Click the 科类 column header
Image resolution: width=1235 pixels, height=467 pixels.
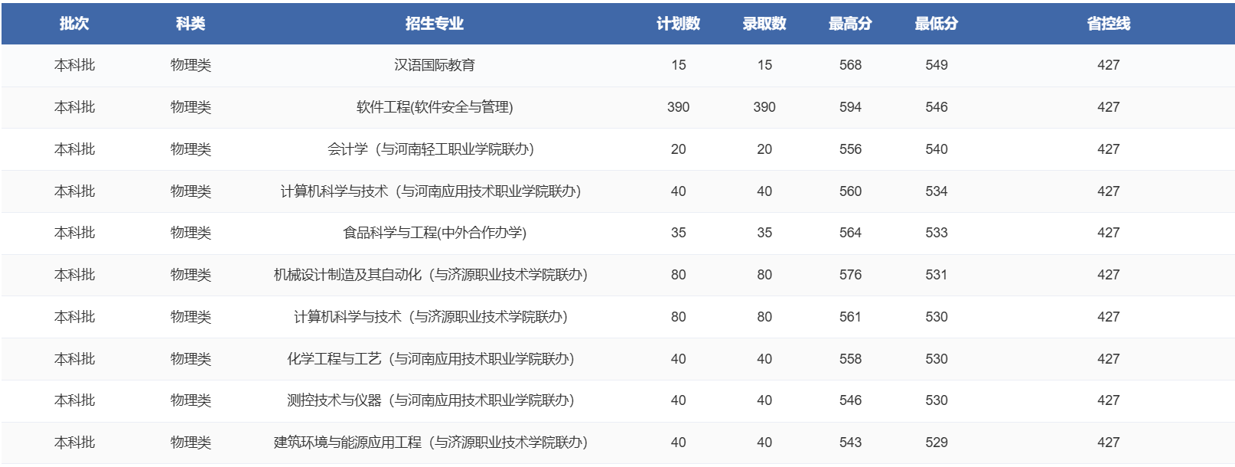pos(191,24)
